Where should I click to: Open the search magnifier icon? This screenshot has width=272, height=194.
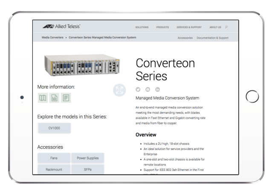pos(226,27)
